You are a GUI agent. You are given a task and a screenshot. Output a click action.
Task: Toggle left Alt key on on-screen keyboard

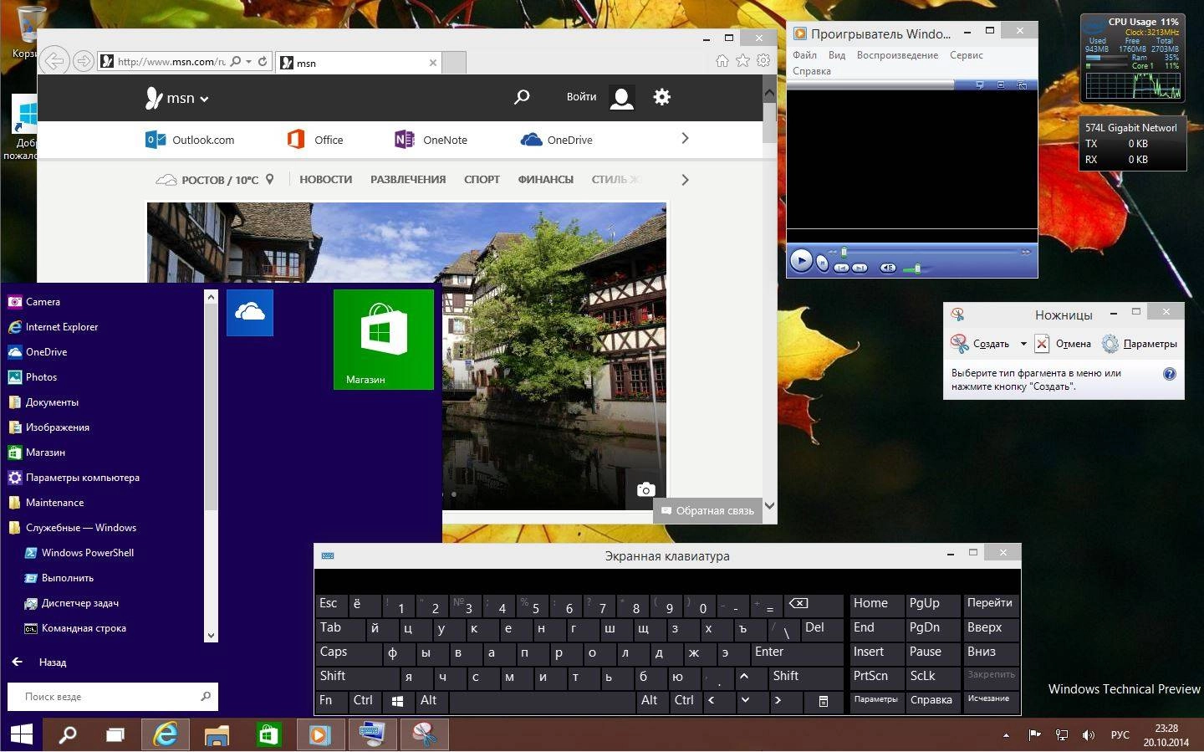[432, 701]
